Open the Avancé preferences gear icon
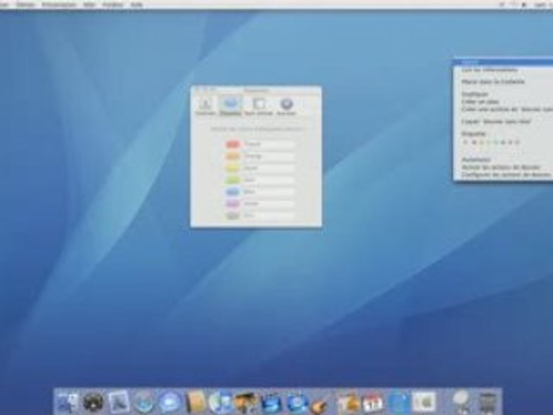This screenshot has width=553, height=415. coord(286,107)
